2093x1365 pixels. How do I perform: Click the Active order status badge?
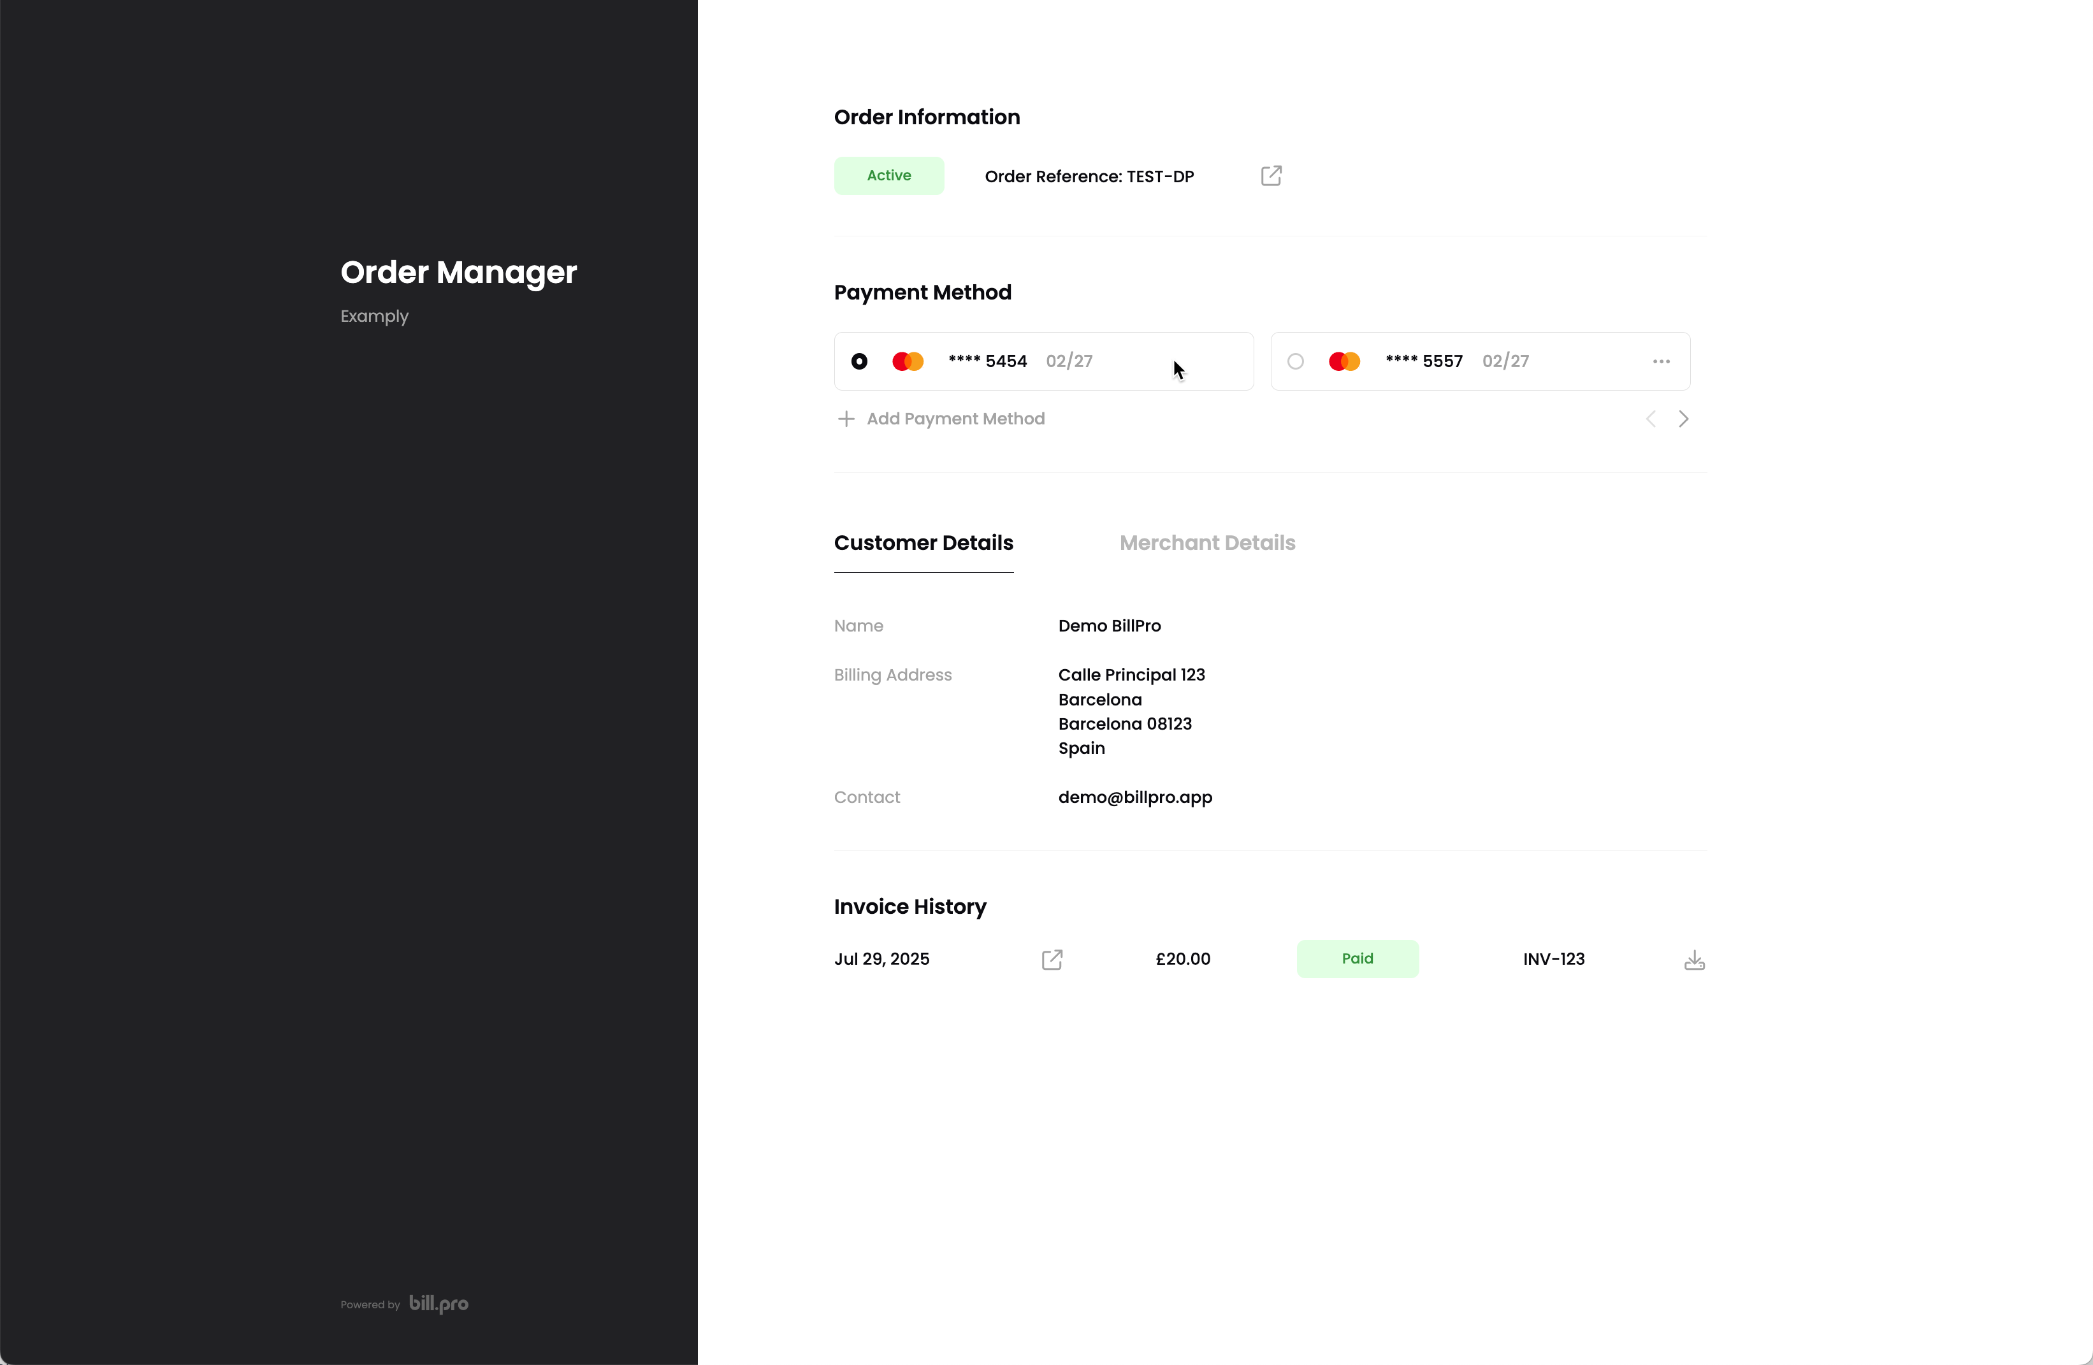[888, 176]
